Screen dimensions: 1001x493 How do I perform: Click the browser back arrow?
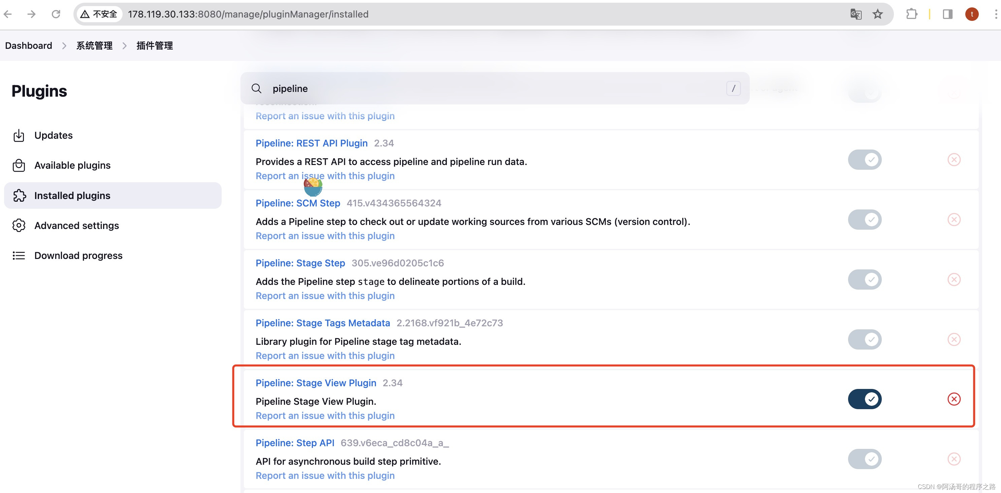8,14
